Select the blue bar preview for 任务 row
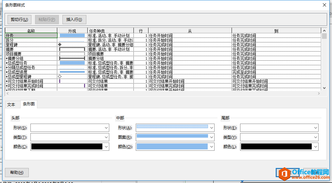 72,35
